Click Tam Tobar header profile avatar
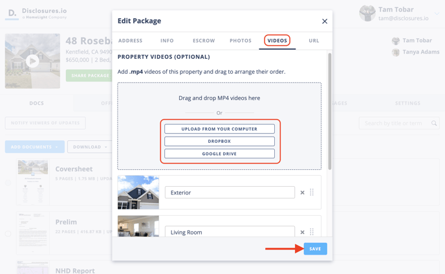Viewport: 445px width, 274px height. [x=367, y=14]
